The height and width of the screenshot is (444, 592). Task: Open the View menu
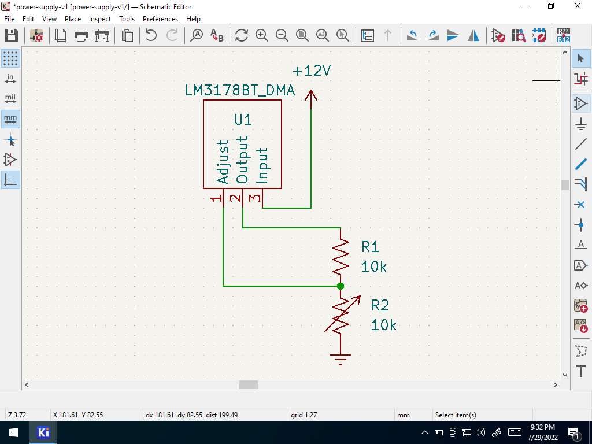point(50,19)
